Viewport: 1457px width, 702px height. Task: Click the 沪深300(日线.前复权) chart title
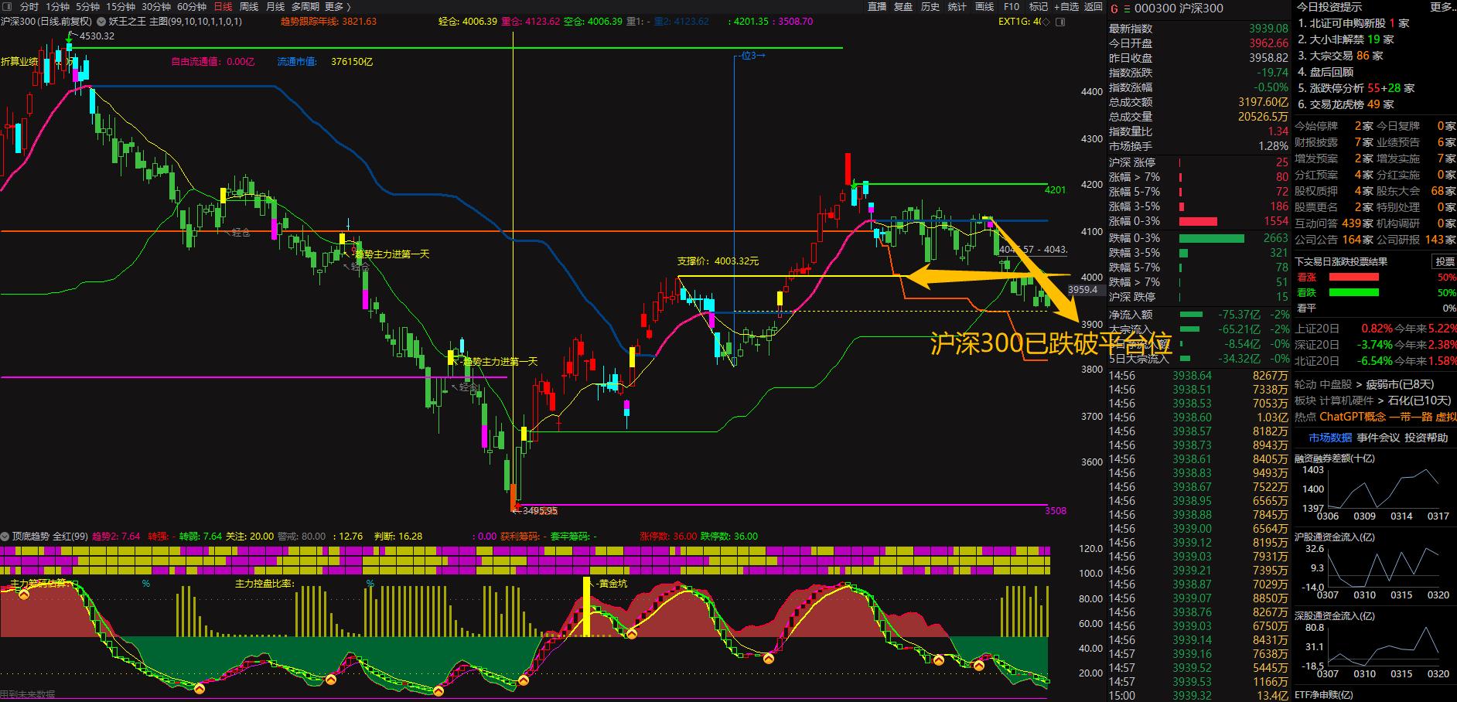(x=46, y=22)
